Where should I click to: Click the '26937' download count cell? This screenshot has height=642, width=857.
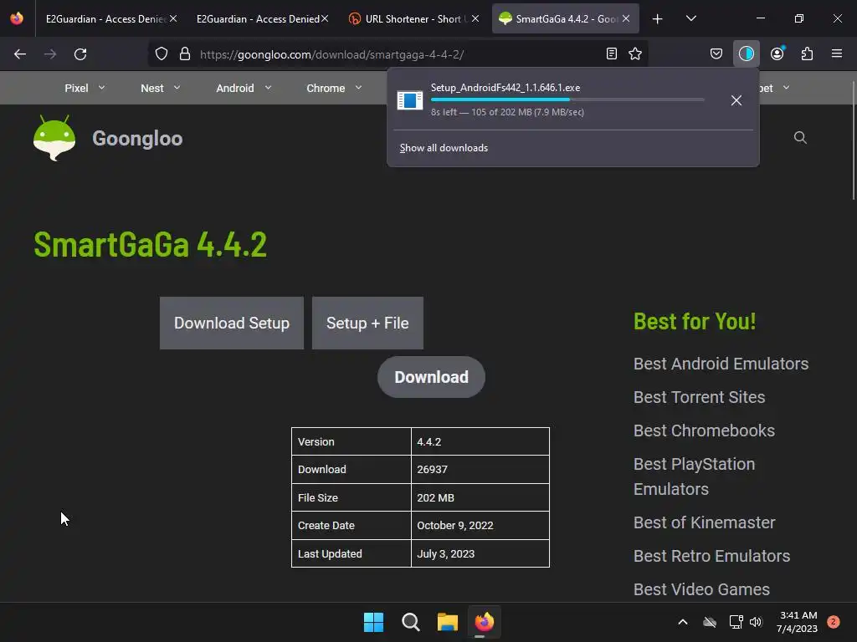pos(480,470)
